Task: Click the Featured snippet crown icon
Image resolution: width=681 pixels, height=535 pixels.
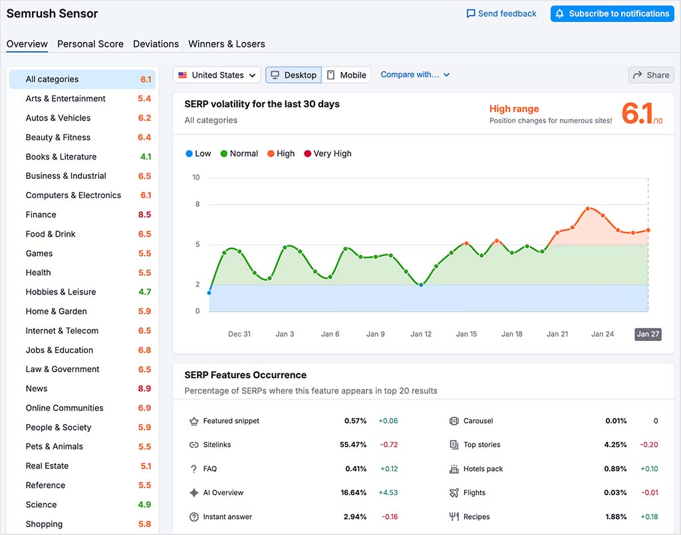Action: (194, 421)
